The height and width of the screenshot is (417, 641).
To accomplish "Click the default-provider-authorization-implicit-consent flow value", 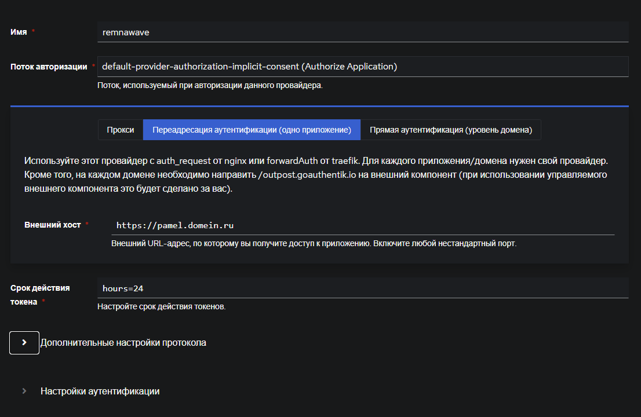I will [x=249, y=66].
